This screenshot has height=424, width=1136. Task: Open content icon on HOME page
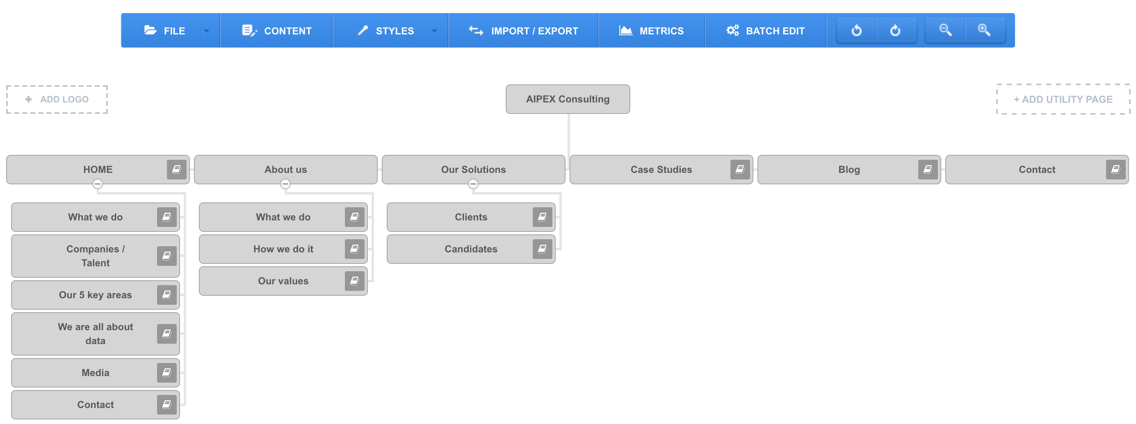(x=176, y=170)
